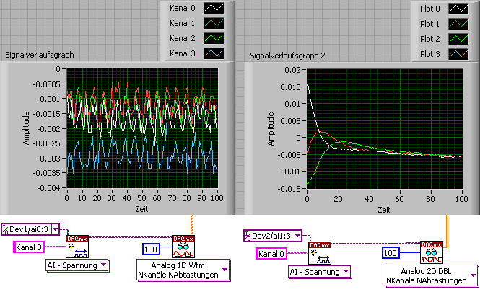
Task: Click the left graph Amplitude axis label
Action: pyautogui.click(x=26, y=128)
